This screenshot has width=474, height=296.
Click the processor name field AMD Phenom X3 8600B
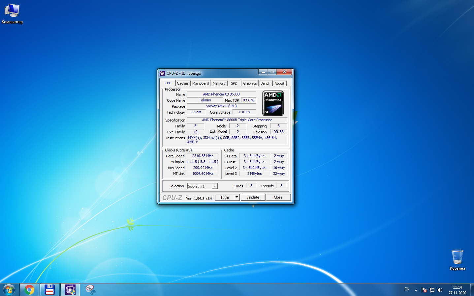click(221, 94)
